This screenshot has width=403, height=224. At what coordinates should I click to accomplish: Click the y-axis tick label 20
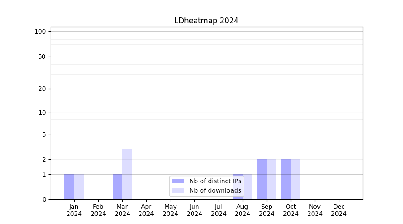click(42, 89)
